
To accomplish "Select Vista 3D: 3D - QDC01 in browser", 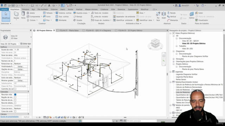I will point(190,41).
